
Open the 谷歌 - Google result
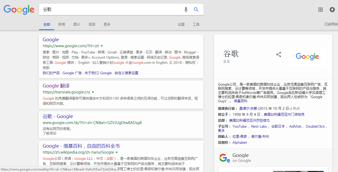(x=58, y=116)
